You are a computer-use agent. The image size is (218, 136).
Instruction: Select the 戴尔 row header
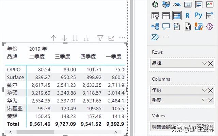click(x=12, y=85)
